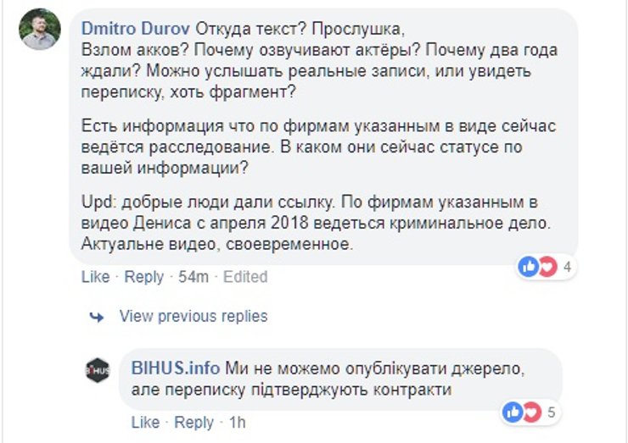Click the 1h timestamp on the BIHUS.info reply

237,422
